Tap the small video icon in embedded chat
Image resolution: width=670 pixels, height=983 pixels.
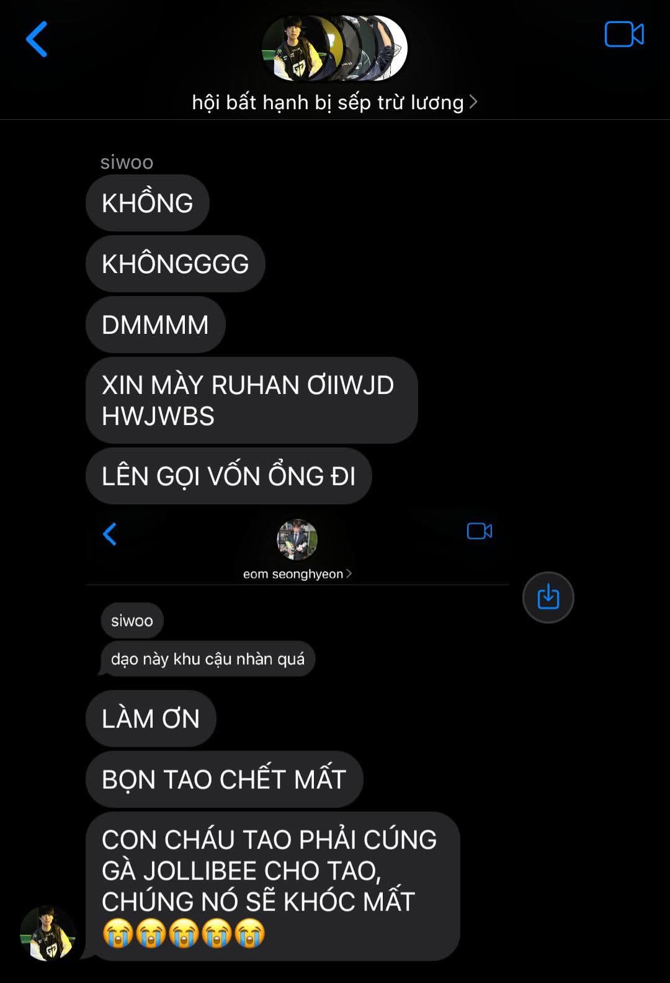coord(480,531)
